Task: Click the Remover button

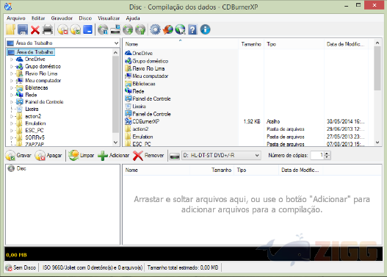Action: [x=148, y=156]
